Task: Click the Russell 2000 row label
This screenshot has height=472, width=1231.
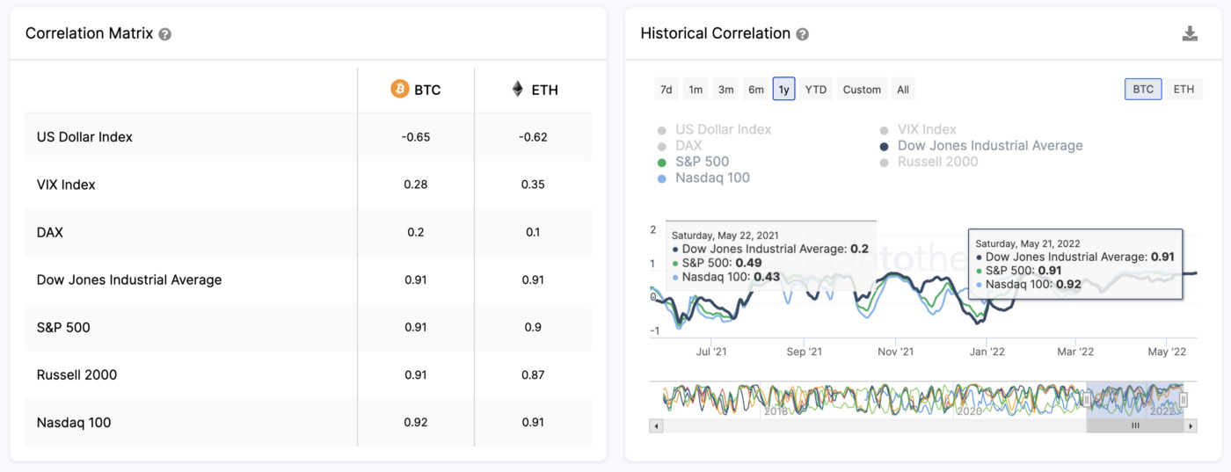Action: point(77,374)
